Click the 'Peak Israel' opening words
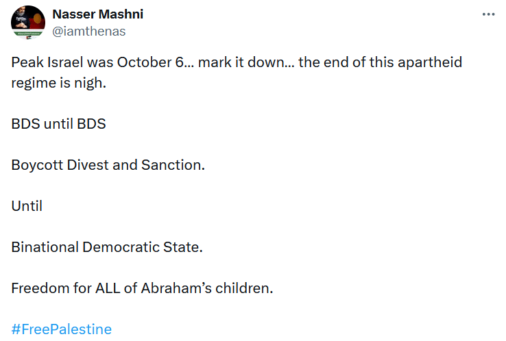The height and width of the screenshot is (341, 506). point(47,62)
